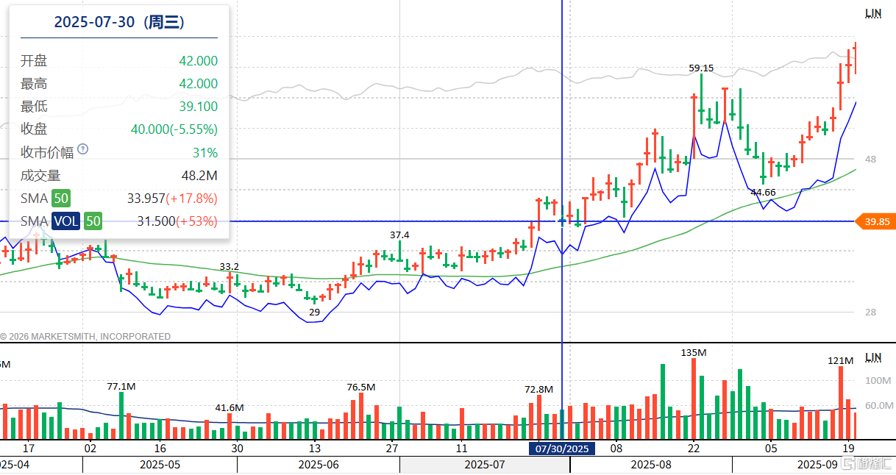Click the 37.4 price label on chart
This screenshot has height=475, width=896.
(x=399, y=235)
